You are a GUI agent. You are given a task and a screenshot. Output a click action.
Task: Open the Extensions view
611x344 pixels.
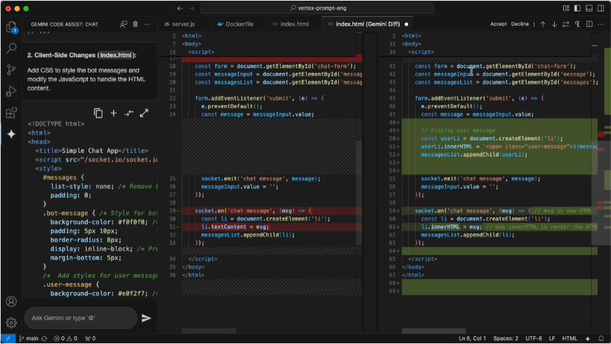[11, 113]
